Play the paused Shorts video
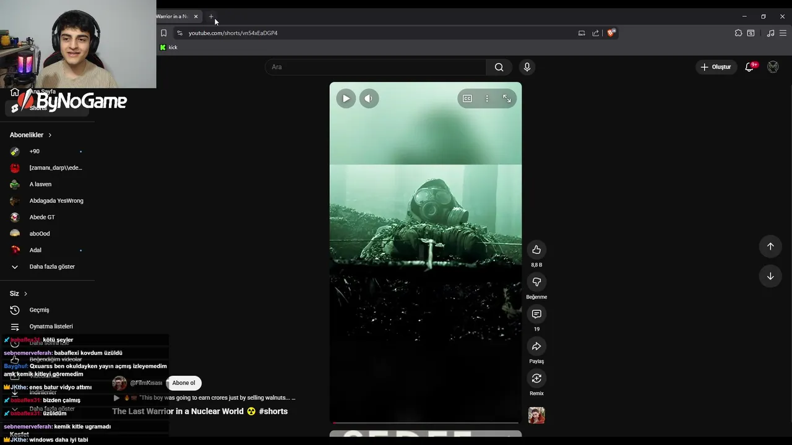The height and width of the screenshot is (445, 792). 346,98
